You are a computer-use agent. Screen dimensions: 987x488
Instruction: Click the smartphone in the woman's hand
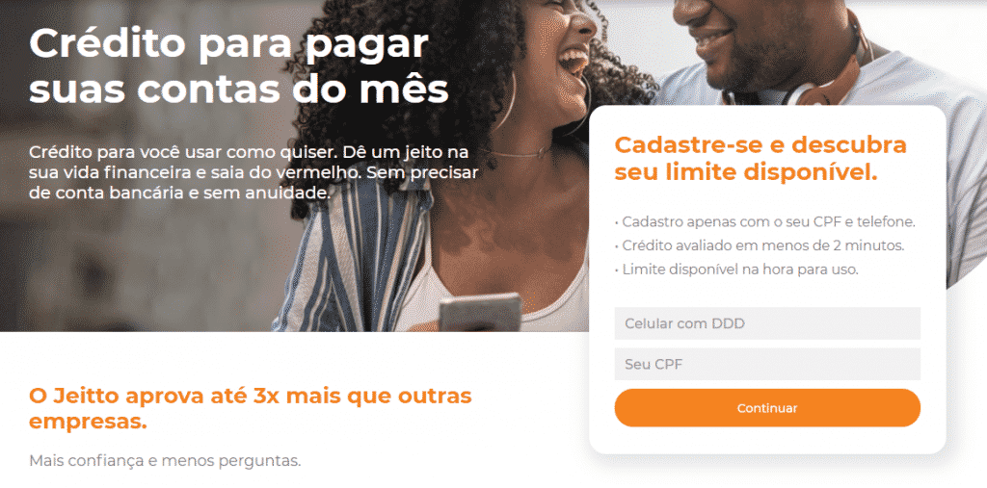(x=480, y=312)
